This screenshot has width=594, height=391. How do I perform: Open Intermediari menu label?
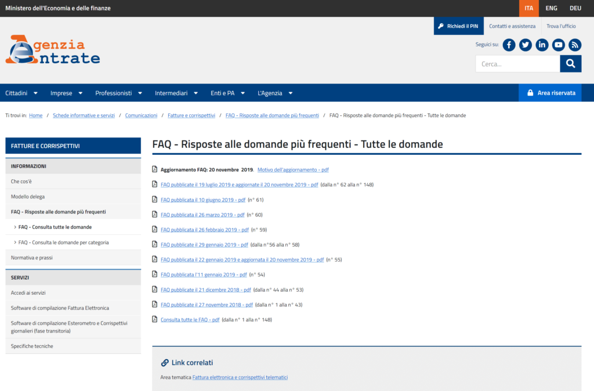[x=171, y=93]
